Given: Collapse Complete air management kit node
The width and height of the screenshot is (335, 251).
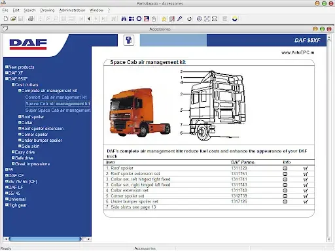Looking at the screenshot, I should point(20,90).
